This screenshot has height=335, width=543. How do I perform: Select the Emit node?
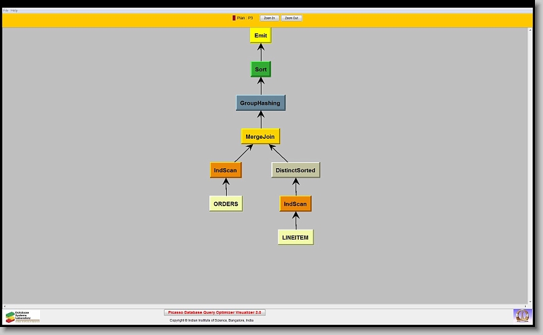tap(261, 35)
